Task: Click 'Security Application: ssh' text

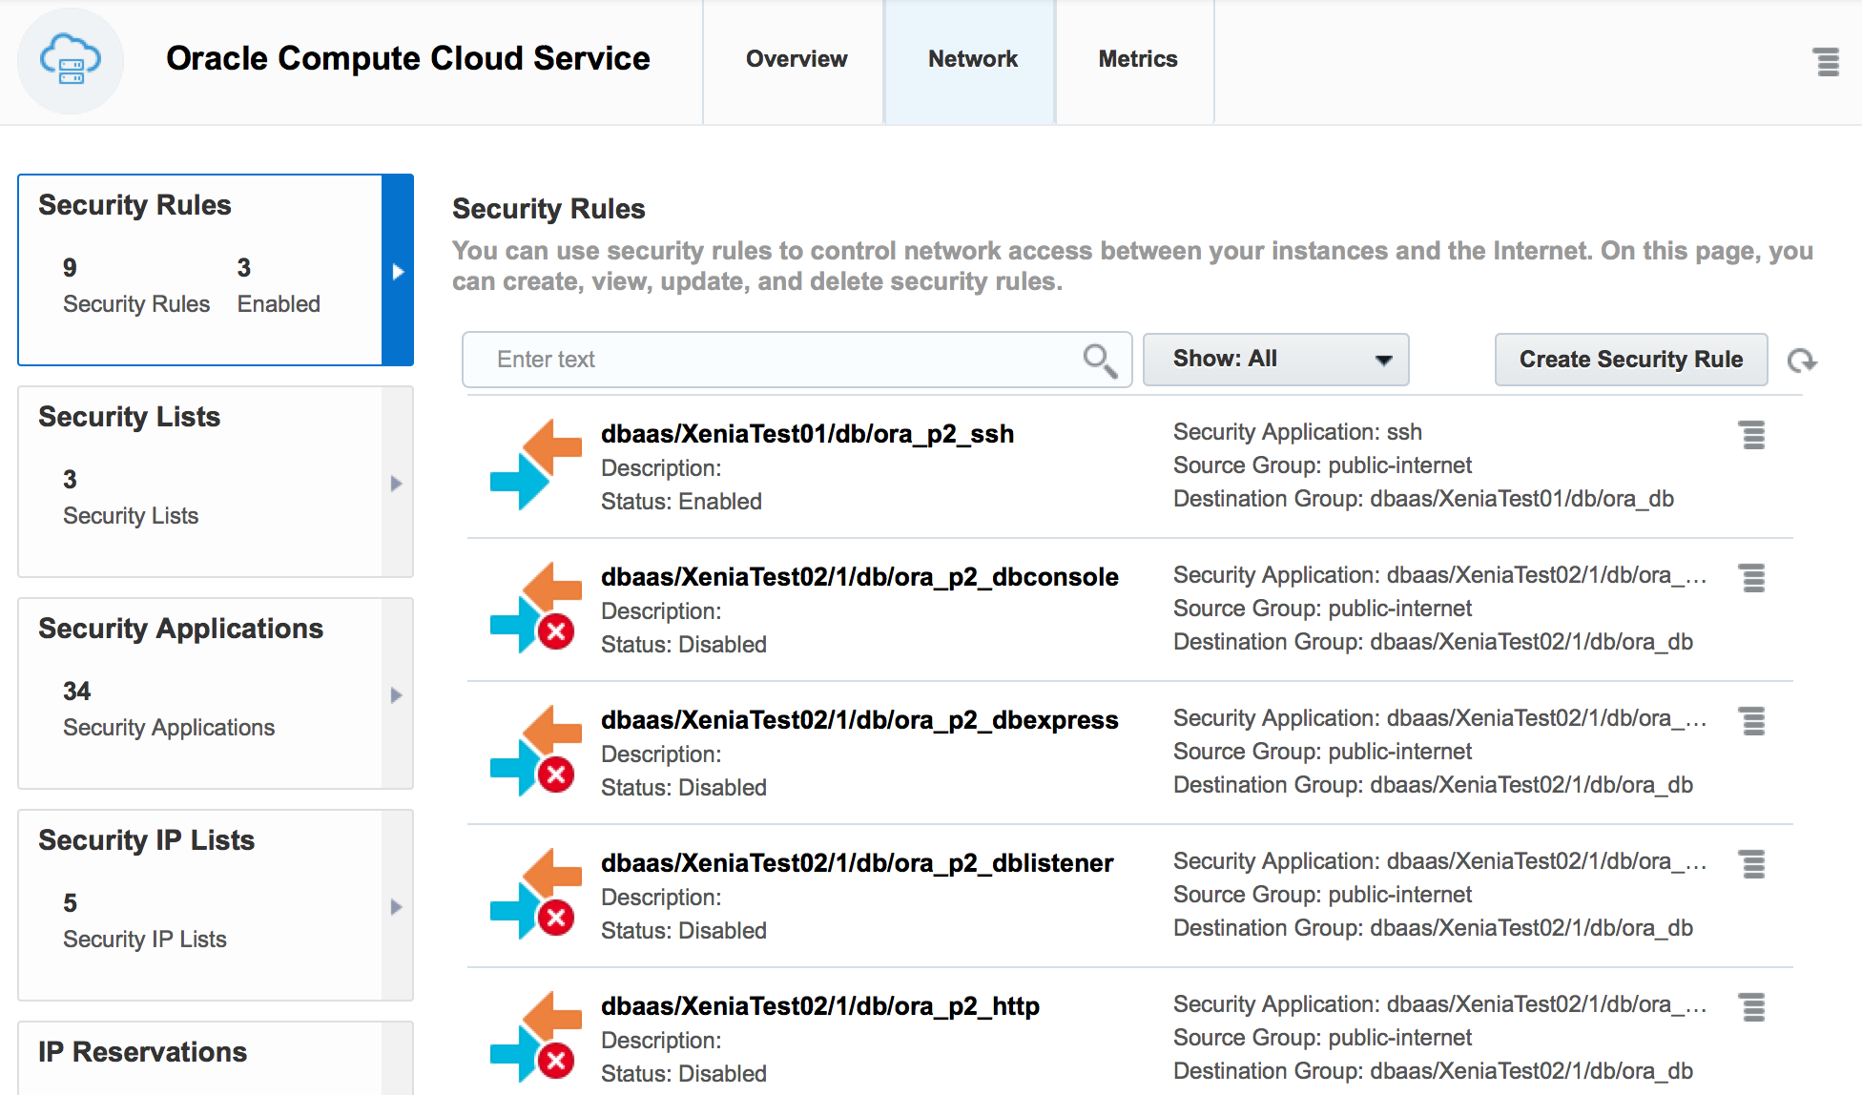Action: pos(1297,432)
